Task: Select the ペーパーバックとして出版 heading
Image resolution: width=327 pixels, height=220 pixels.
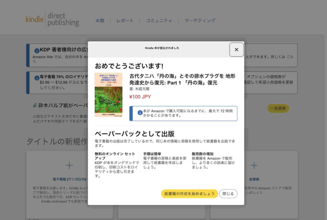Action: pos(134,134)
